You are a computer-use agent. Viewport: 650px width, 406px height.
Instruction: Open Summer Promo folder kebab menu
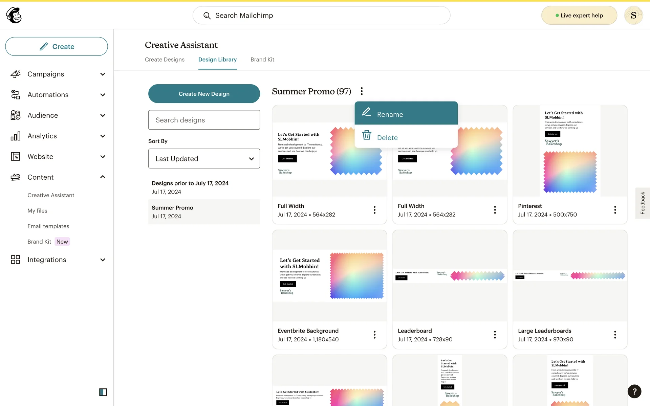coord(362,91)
